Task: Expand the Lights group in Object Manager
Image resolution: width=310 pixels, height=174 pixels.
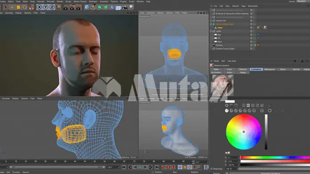Action: click(x=211, y=31)
